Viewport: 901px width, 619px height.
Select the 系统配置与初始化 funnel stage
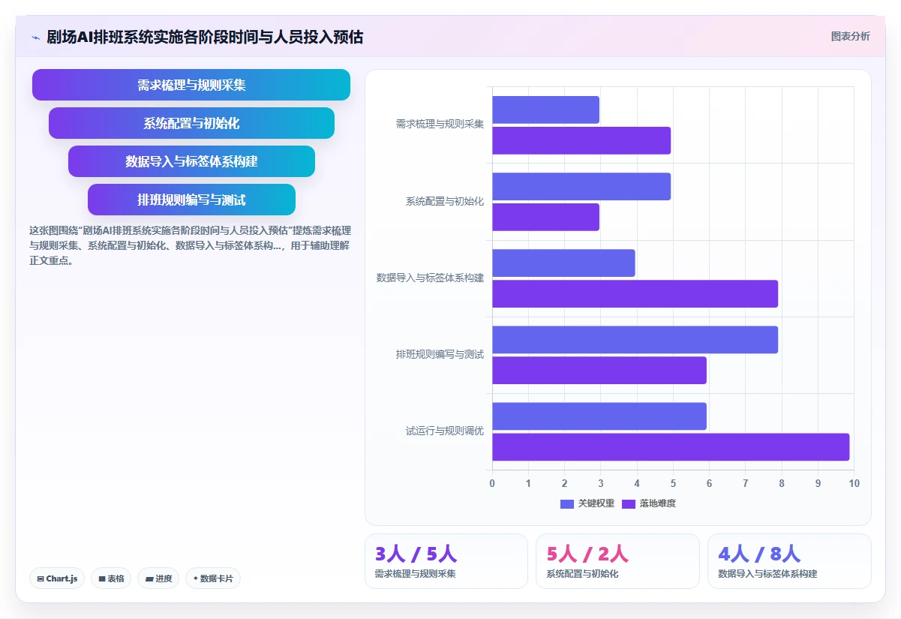[x=191, y=123]
